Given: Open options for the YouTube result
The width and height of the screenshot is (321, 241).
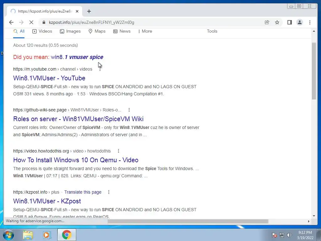Looking at the screenshot, I should pyautogui.click(x=100, y=69).
